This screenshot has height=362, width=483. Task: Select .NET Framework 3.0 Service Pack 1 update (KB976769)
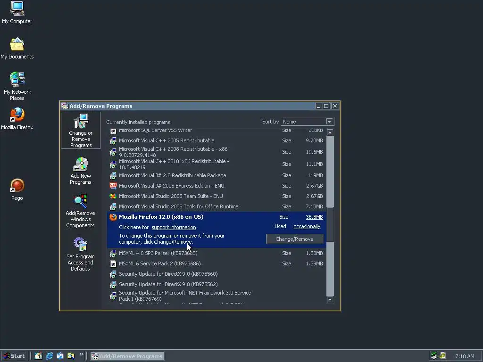[217, 296]
